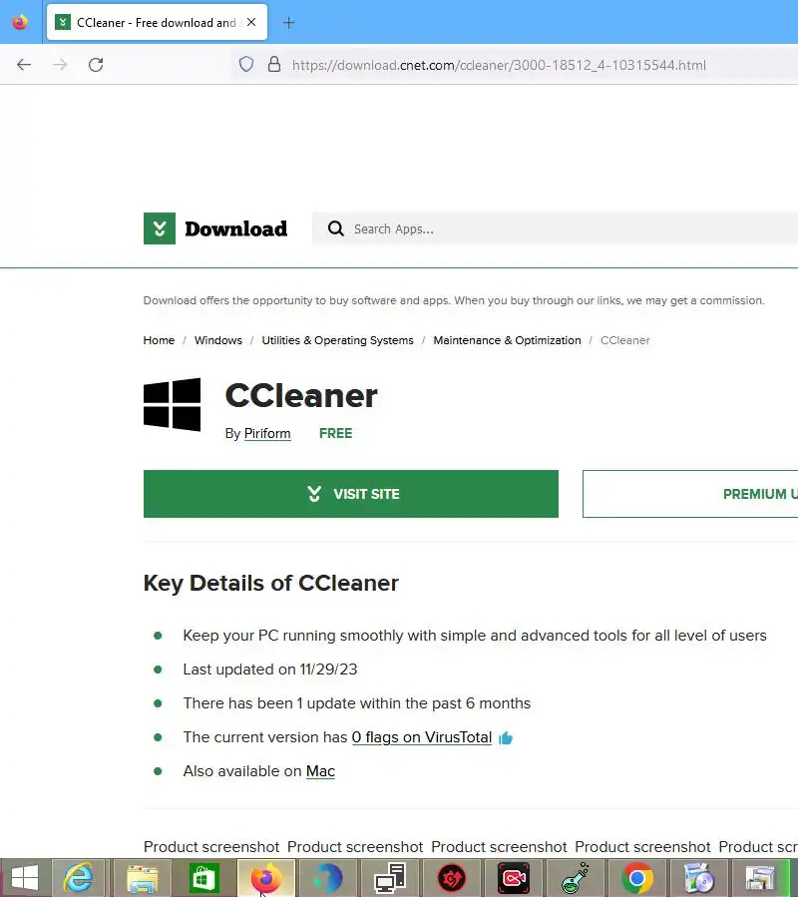
Task: Click the padlock site security icon
Action: pos(274,64)
